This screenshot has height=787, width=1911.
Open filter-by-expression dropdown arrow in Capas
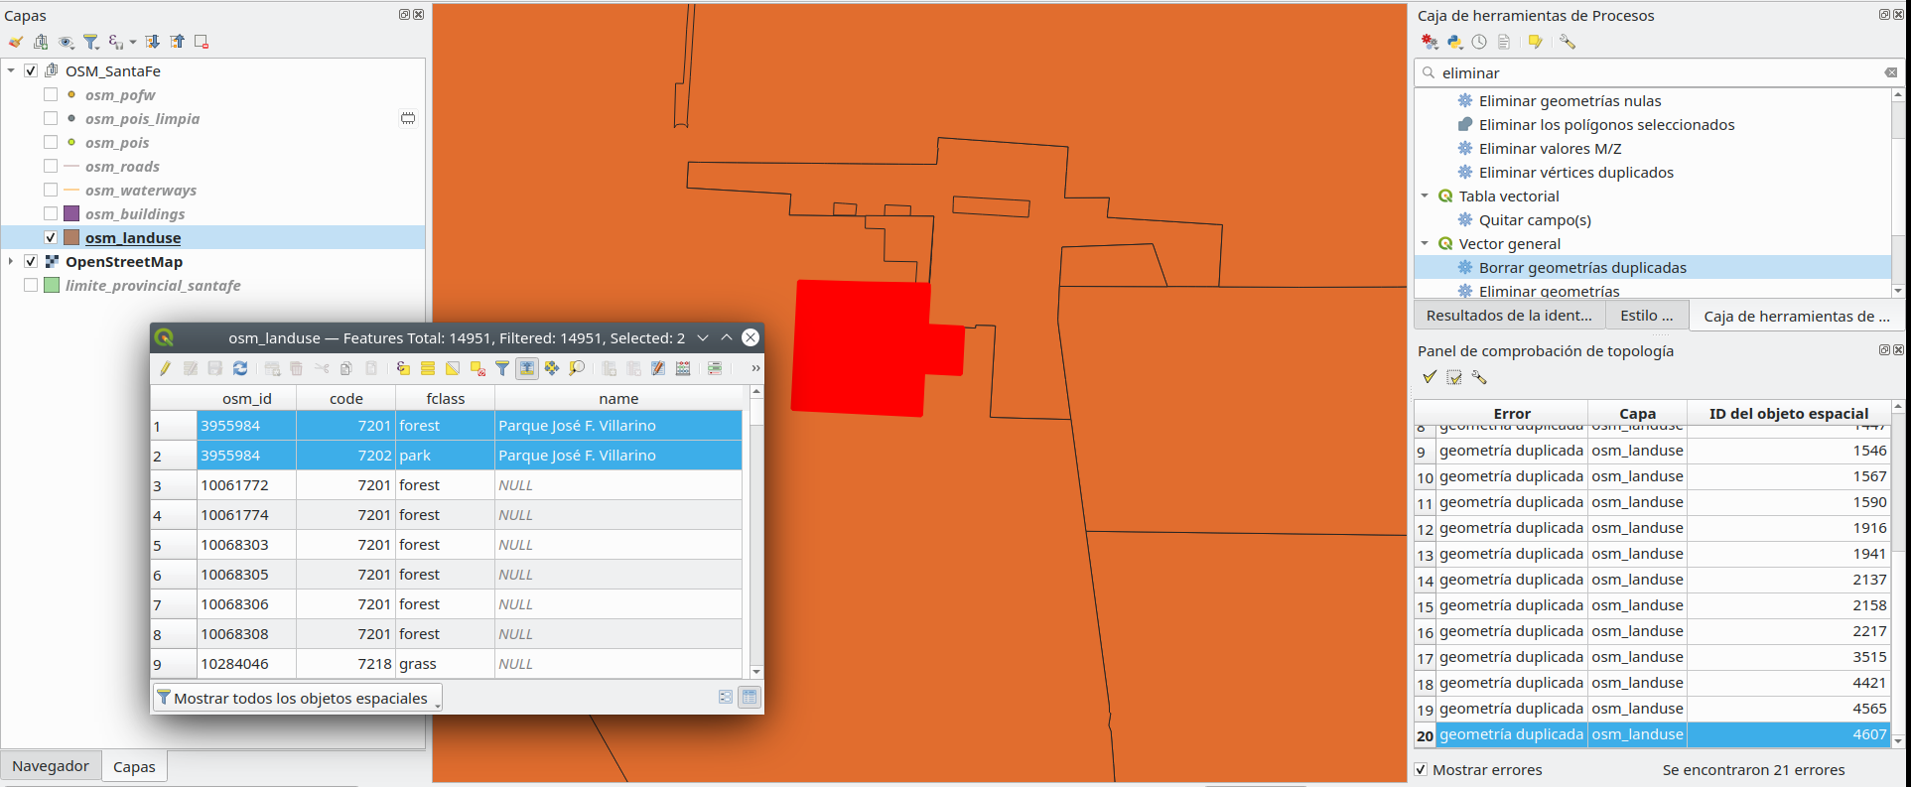(133, 42)
